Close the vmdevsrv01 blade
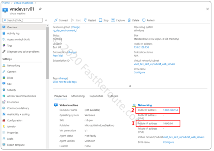 pos(208,9)
